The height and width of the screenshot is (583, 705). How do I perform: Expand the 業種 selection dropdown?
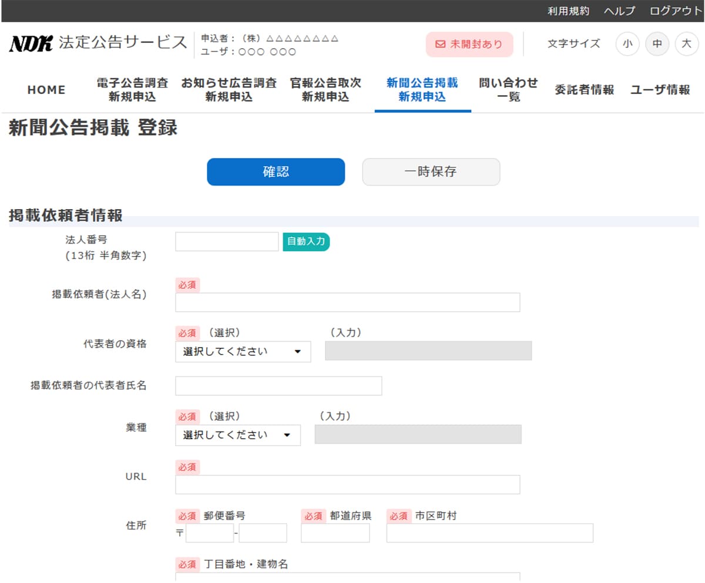(237, 435)
